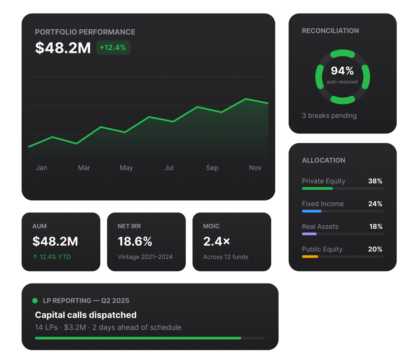The image size is (417, 361).
Task: Click the Nov label on chart axis
Action: pos(255,168)
